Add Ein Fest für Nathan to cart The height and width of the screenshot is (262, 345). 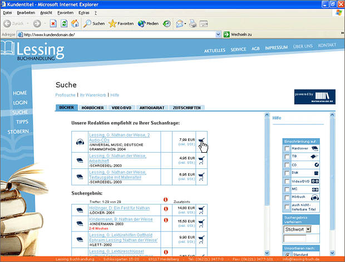201,210
